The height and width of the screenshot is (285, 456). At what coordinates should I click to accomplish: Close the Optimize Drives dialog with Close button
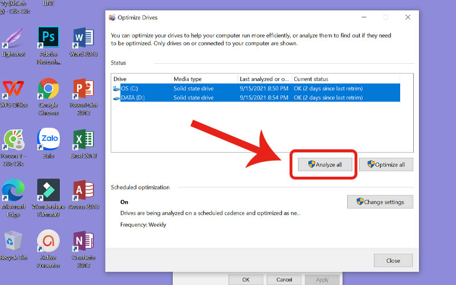tap(393, 260)
